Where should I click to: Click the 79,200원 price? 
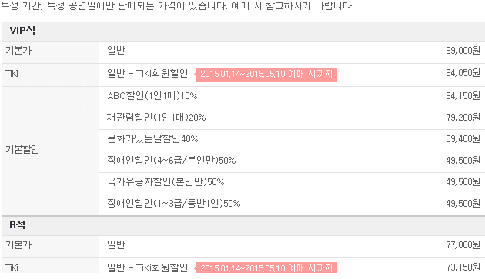click(x=463, y=118)
